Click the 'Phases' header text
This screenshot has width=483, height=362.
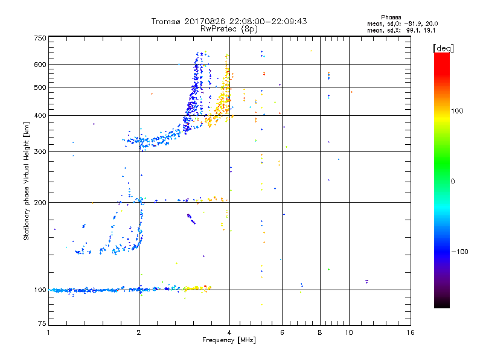391,17
